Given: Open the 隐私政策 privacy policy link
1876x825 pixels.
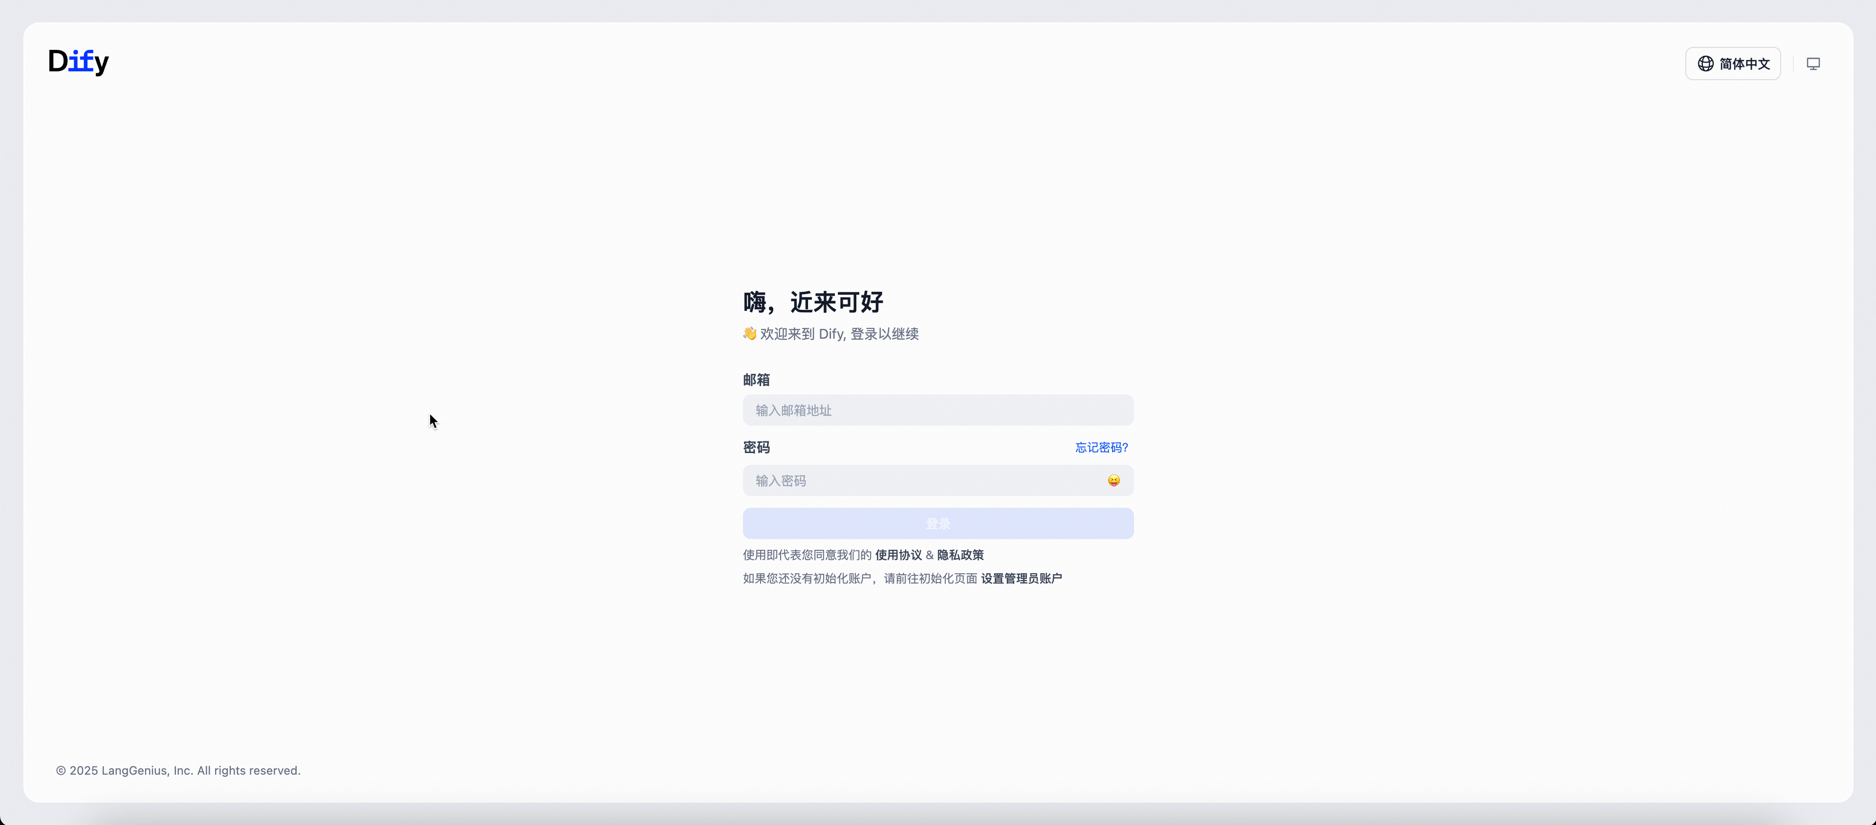Looking at the screenshot, I should (x=960, y=555).
